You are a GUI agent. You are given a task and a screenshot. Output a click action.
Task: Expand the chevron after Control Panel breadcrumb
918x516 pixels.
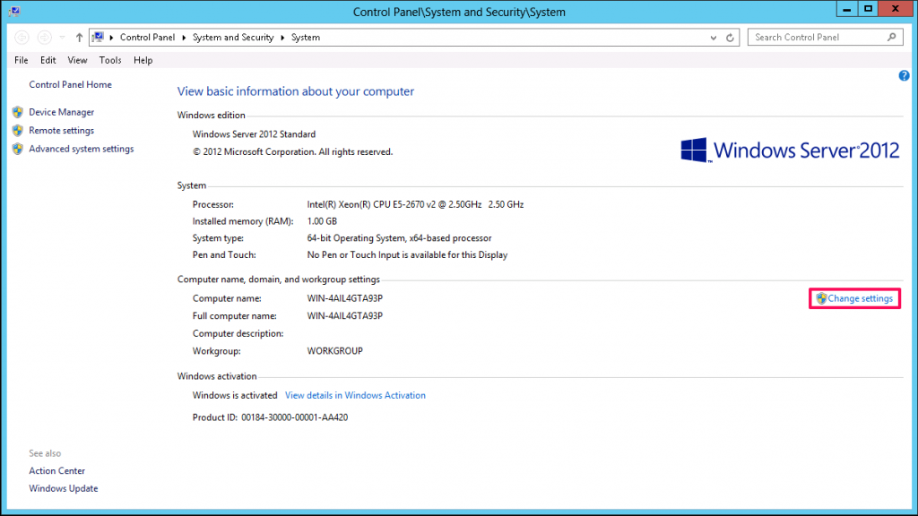tap(184, 38)
